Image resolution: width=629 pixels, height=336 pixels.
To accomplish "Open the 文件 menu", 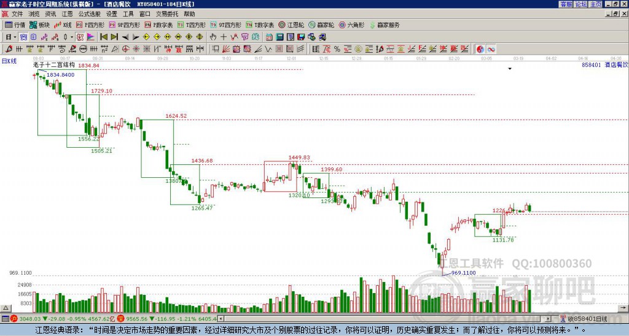I will tap(17, 14).
